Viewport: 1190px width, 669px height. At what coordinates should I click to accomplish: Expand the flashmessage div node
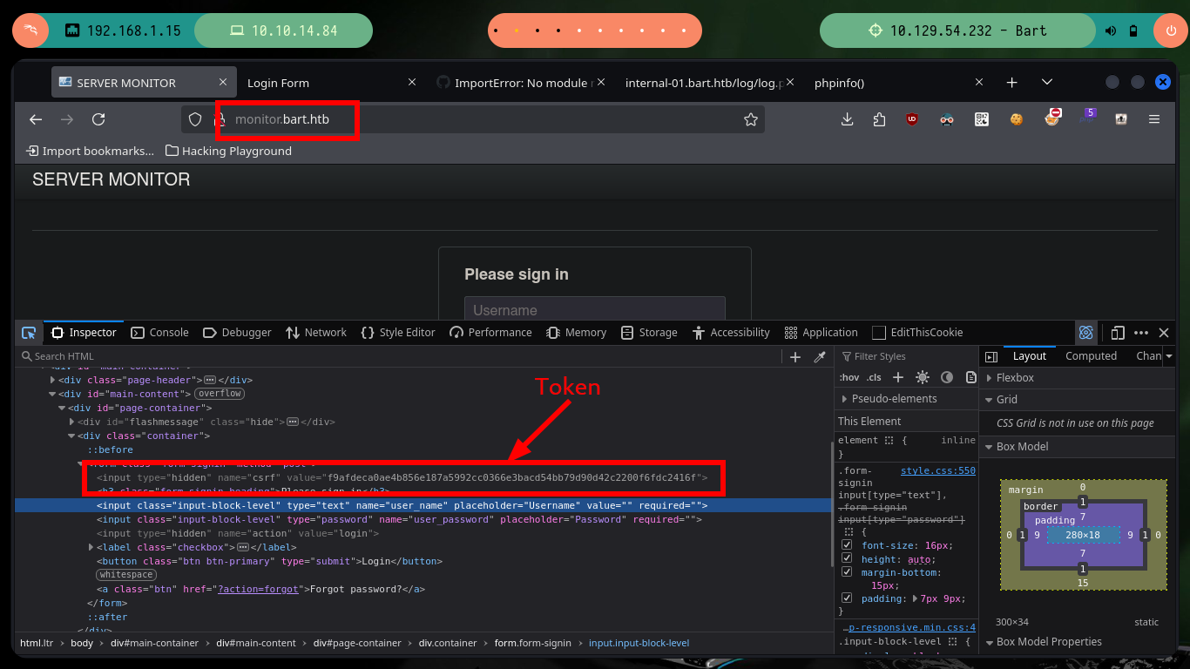(72, 422)
